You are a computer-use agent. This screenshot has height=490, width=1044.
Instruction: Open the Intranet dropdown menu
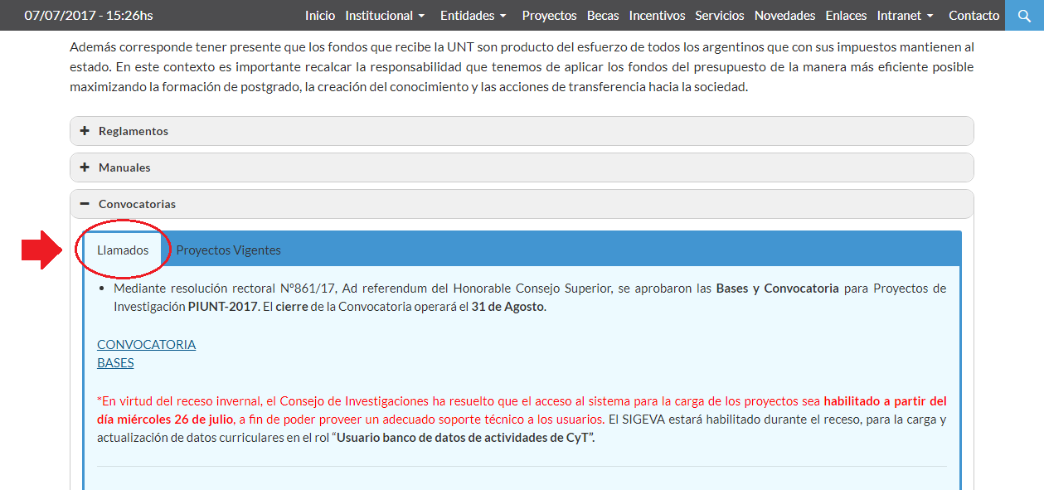pos(905,16)
